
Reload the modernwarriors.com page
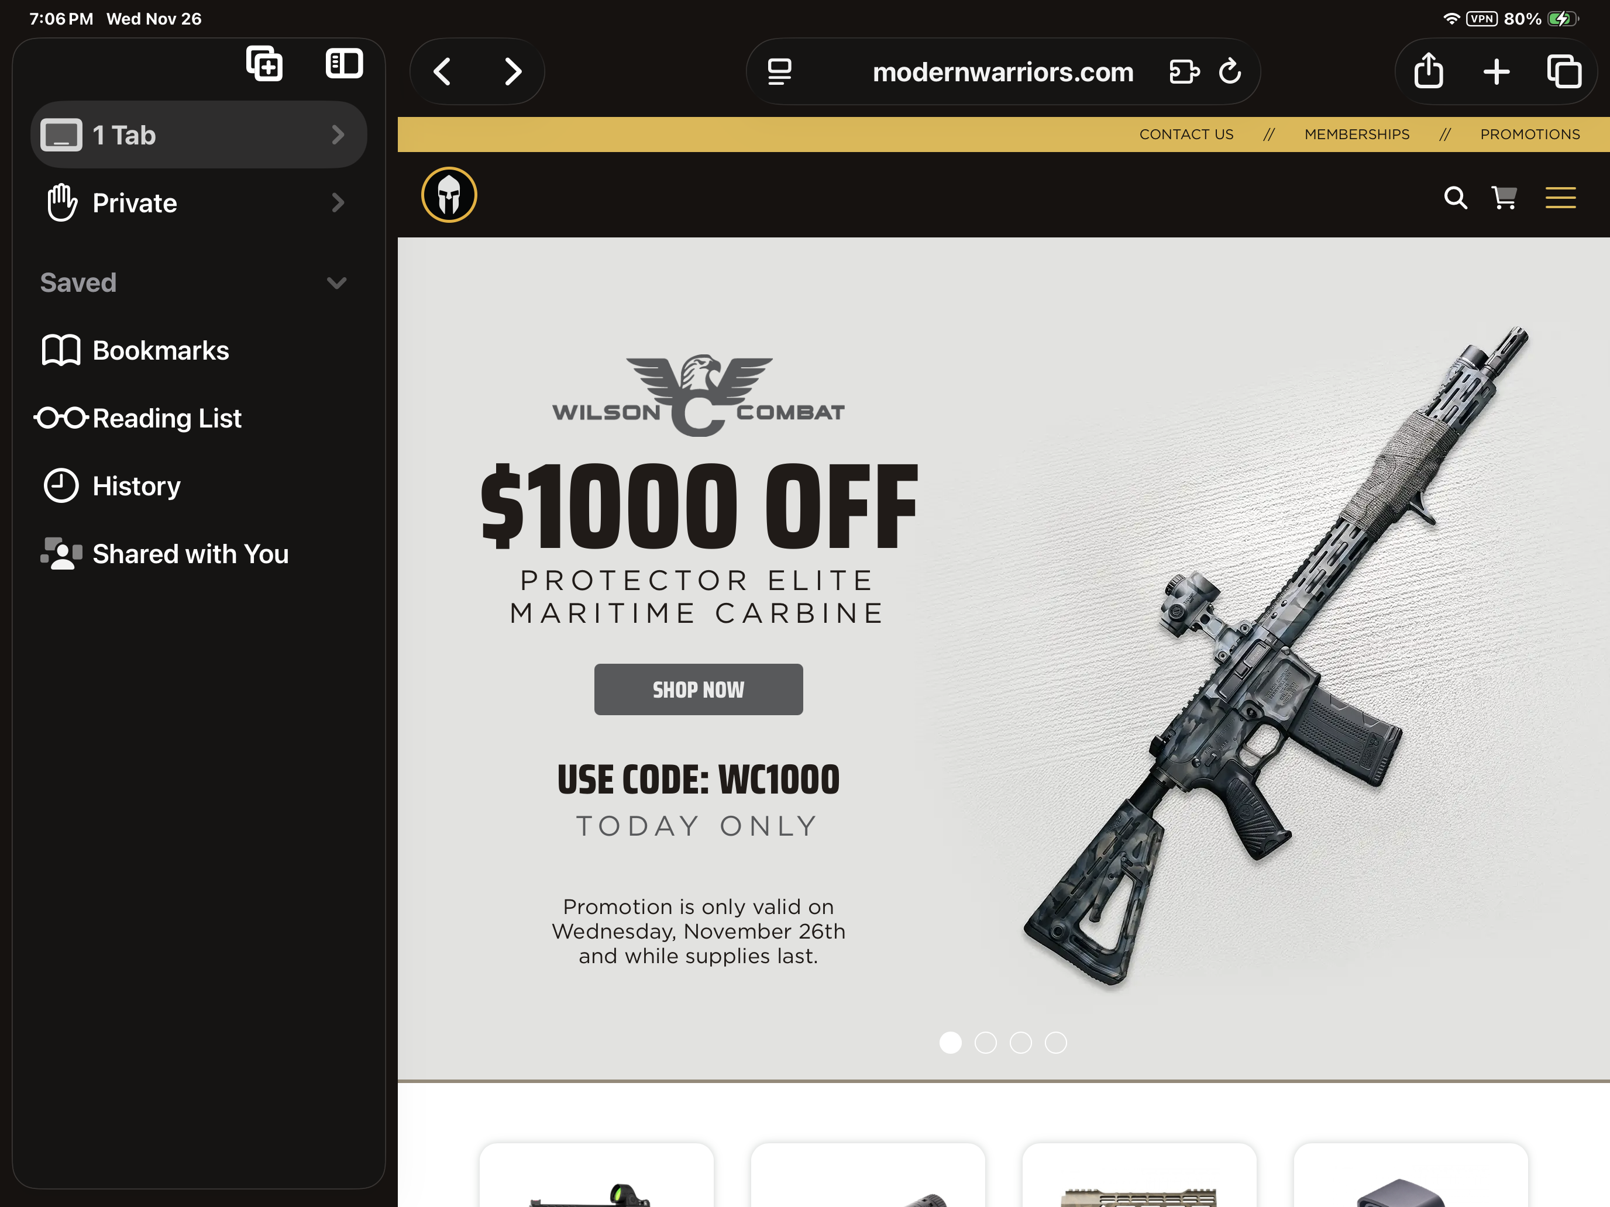pyautogui.click(x=1230, y=71)
